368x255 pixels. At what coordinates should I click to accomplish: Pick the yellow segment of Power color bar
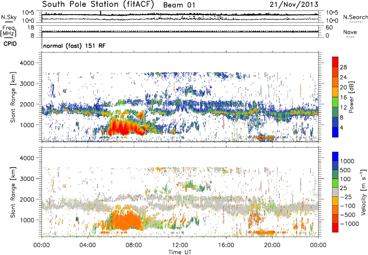tap(335, 92)
